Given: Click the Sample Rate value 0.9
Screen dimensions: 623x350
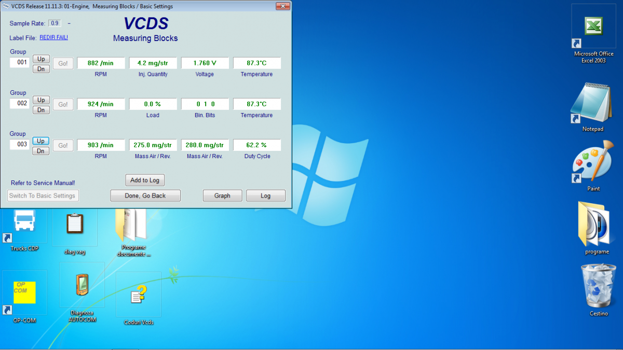Looking at the screenshot, I should 55,23.
